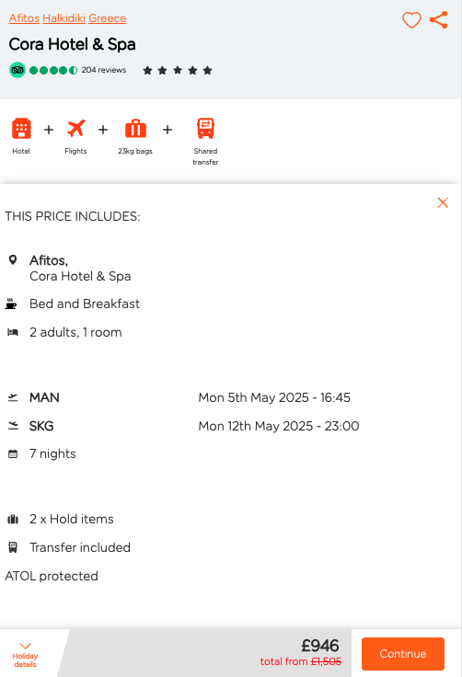Close the price includes panel
The width and height of the screenshot is (462, 677).
443,202
